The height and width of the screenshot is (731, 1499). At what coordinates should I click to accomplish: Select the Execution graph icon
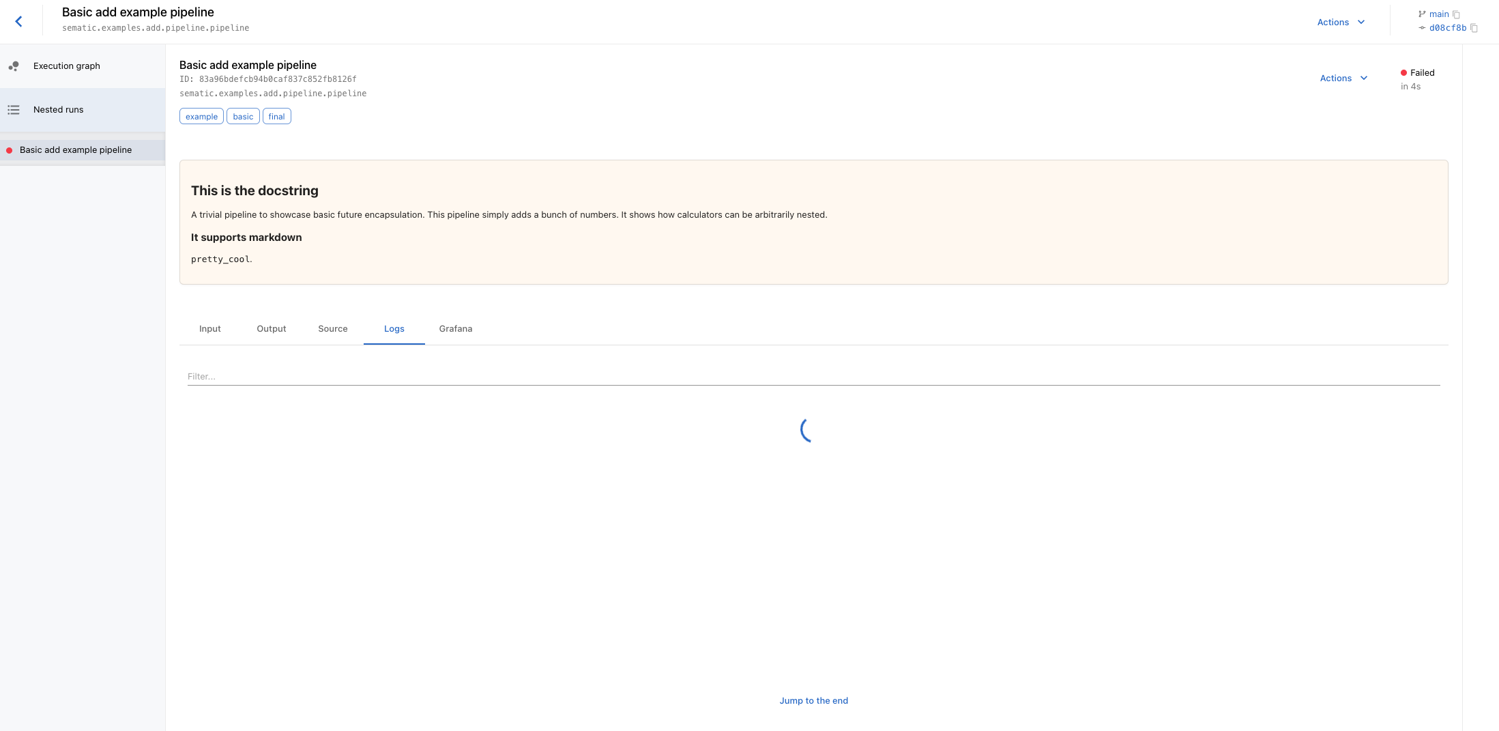pyautogui.click(x=14, y=66)
